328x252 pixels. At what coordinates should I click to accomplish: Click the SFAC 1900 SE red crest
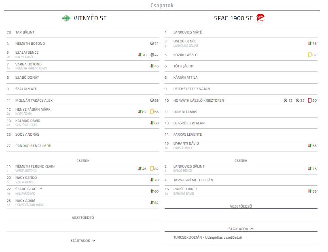260,19
